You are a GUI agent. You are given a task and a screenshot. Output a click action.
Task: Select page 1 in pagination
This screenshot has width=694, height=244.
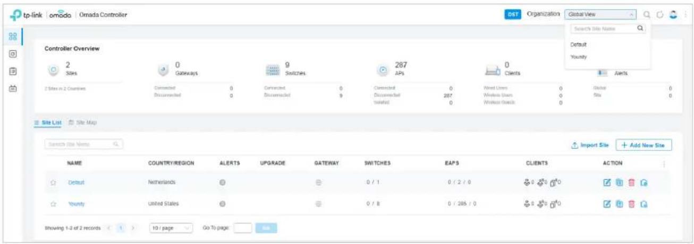pos(122,228)
